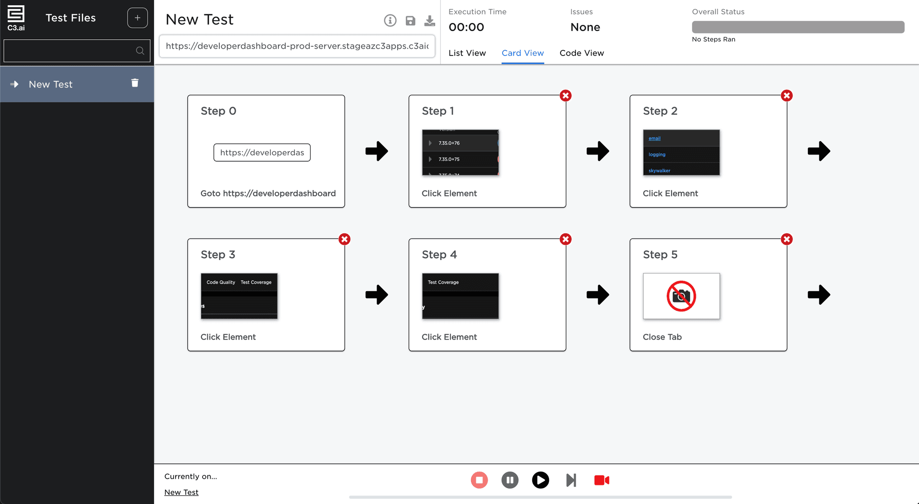Image resolution: width=919 pixels, height=504 pixels.
Task: Click the search magnifier icon in the sidebar
Action: (x=140, y=51)
